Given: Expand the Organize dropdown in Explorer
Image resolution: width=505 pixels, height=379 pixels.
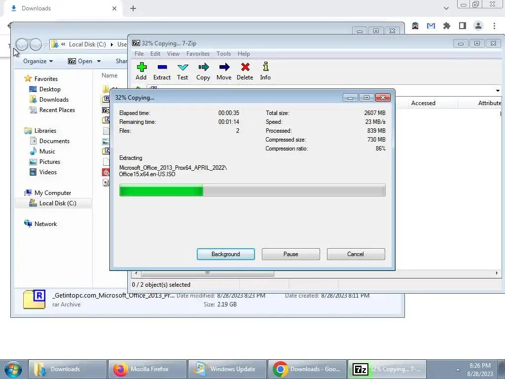Looking at the screenshot, I should (x=38, y=61).
